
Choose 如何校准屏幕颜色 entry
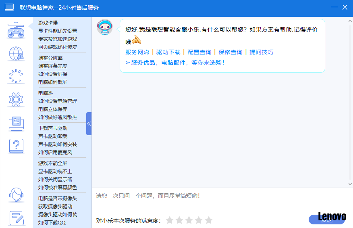point(58,188)
